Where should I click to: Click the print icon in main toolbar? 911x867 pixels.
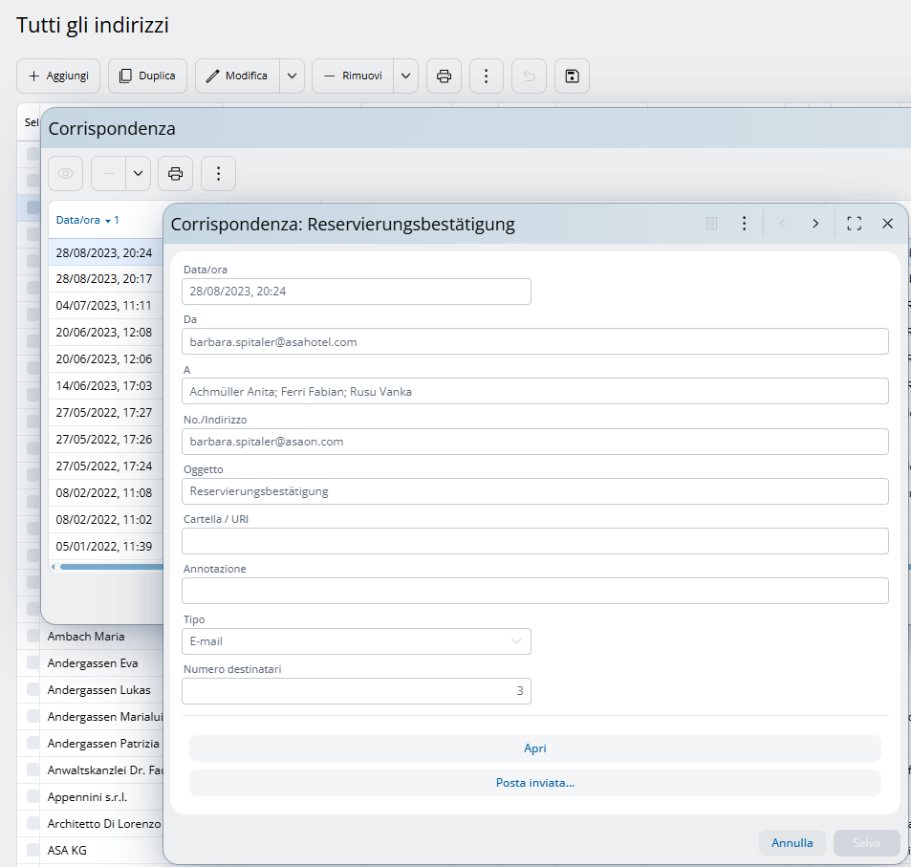[444, 76]
